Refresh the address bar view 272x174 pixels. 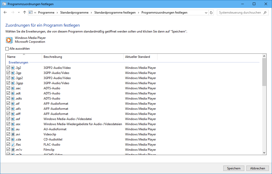click(x=211, y=13)
